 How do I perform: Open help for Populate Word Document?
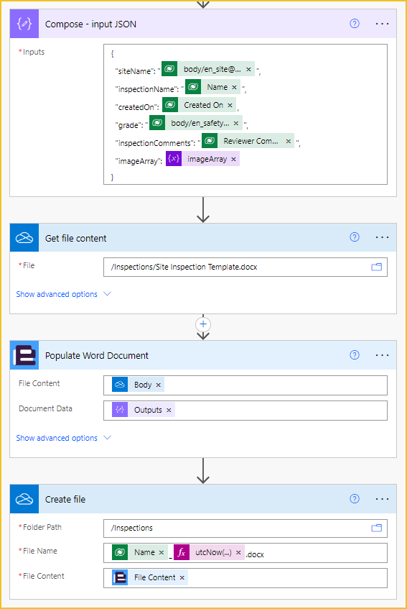(355, 355)
